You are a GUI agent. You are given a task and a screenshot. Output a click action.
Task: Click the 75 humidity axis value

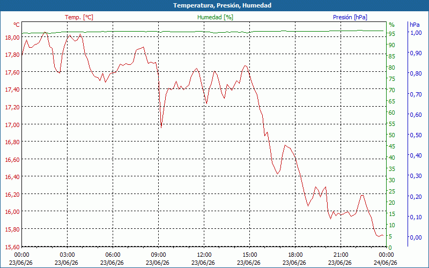392,79
